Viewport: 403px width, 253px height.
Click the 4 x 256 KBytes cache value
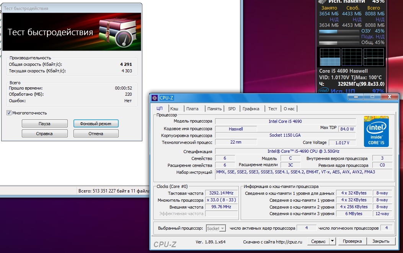pos(354,207)
